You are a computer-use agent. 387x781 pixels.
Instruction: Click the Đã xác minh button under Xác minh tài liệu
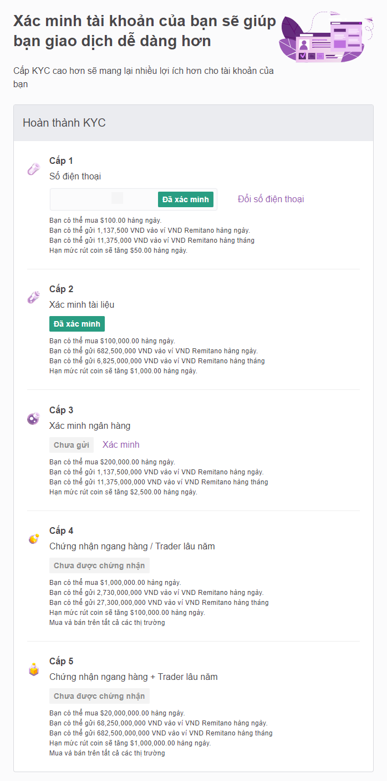click(x=77, y=323)
